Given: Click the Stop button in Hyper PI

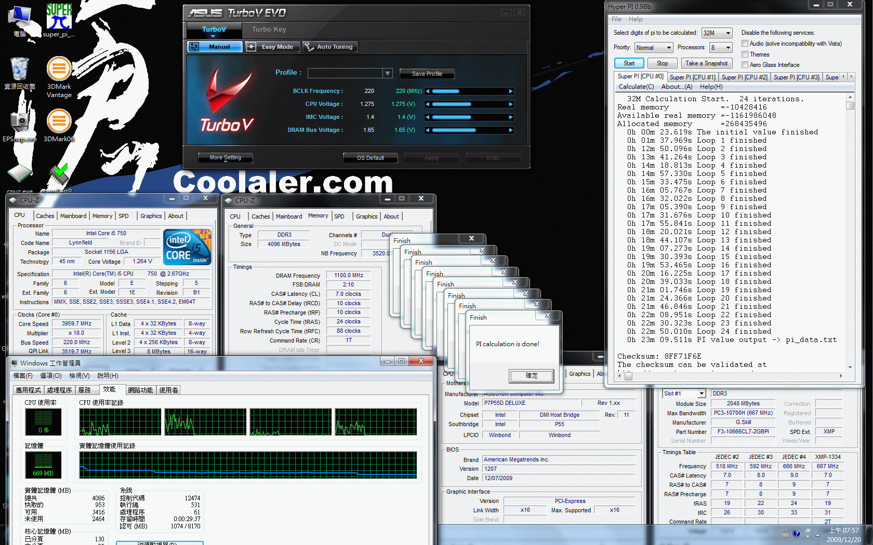Looking at the screenshot, I should (662, 63).
